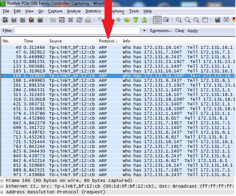Expand Ethernet II details tree

click(2, 186)
